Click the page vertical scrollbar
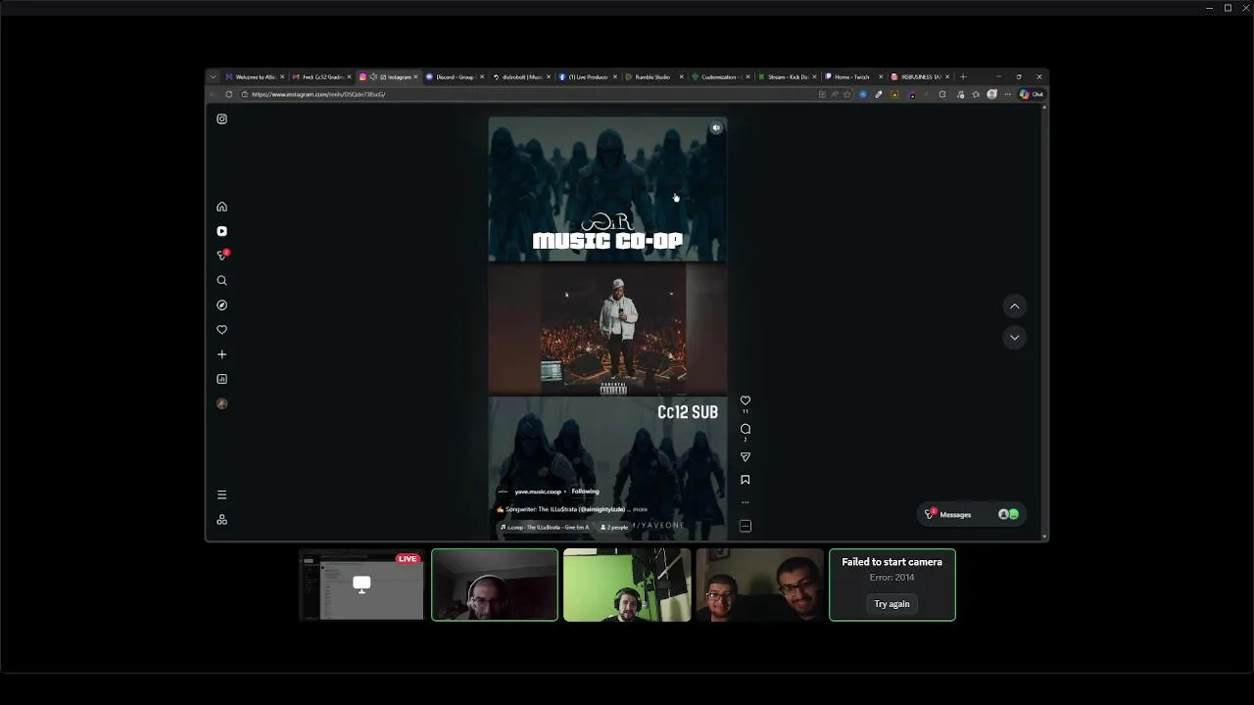The height and width of the screenshot is (705, 1254). pyautogui.click(x=1044, y=321)
